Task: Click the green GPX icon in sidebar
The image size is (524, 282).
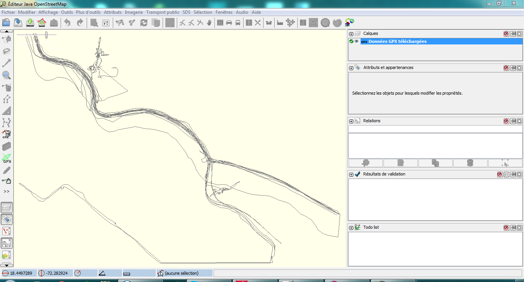Action: (x=7, y=158)
